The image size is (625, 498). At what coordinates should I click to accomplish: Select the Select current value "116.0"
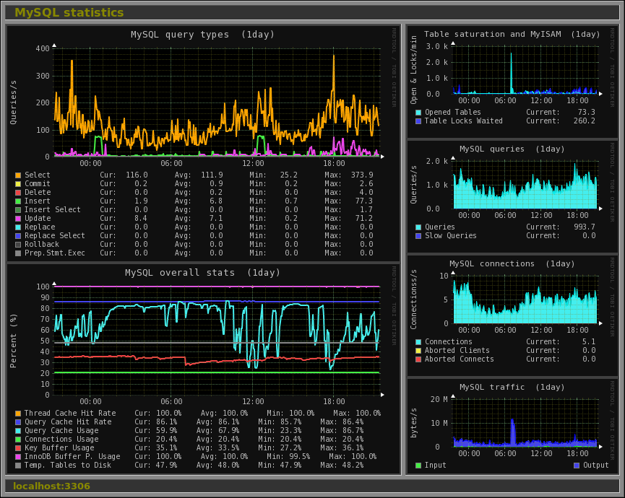pos(137,175)
